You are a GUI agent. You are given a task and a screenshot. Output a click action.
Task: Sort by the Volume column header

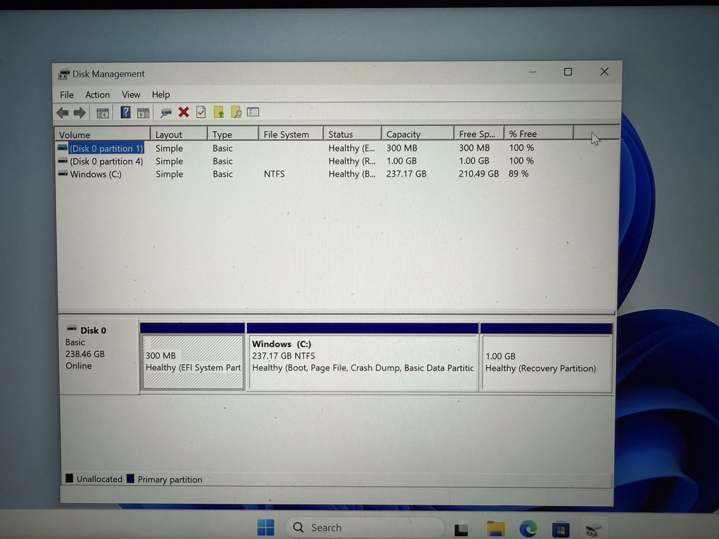click(102, 134)
